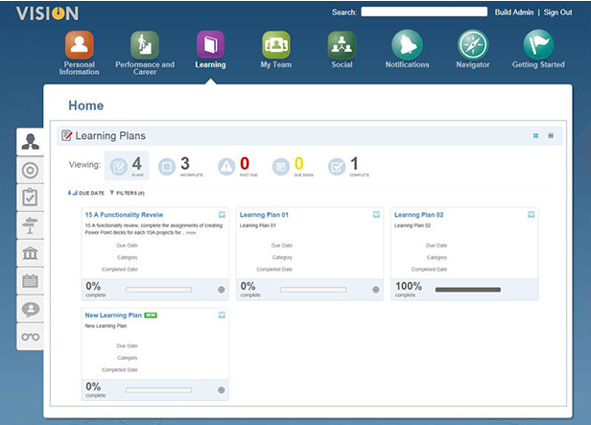Switch to grid tile view icon
The height and width of the screenshot is (425, 591).
(535, 135)
